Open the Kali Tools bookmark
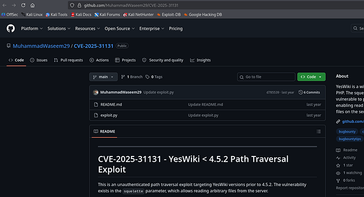364x197 pixels. pos(56,15)
